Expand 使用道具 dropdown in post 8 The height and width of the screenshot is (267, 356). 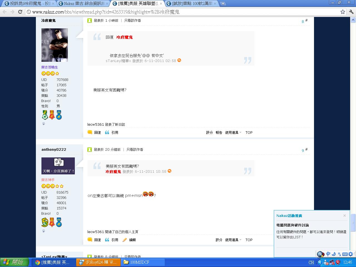233,133
